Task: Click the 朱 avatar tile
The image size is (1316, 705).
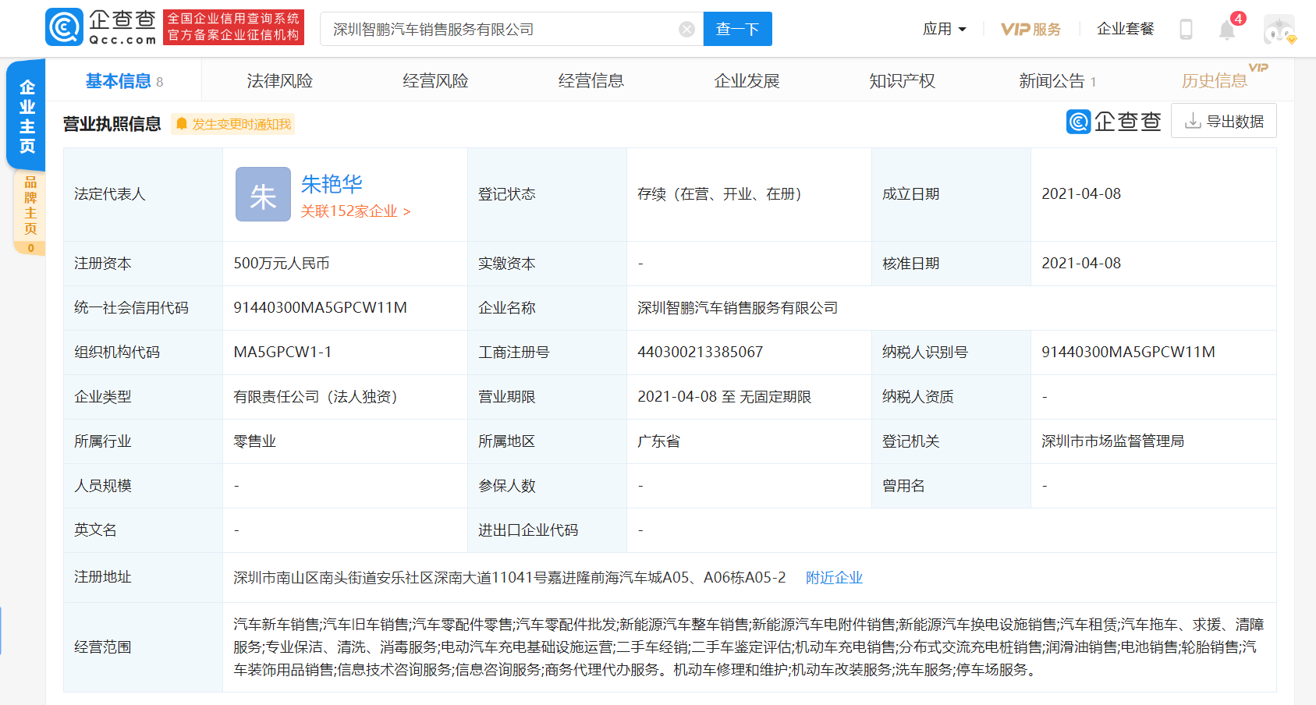Action: tap(263, 194)
